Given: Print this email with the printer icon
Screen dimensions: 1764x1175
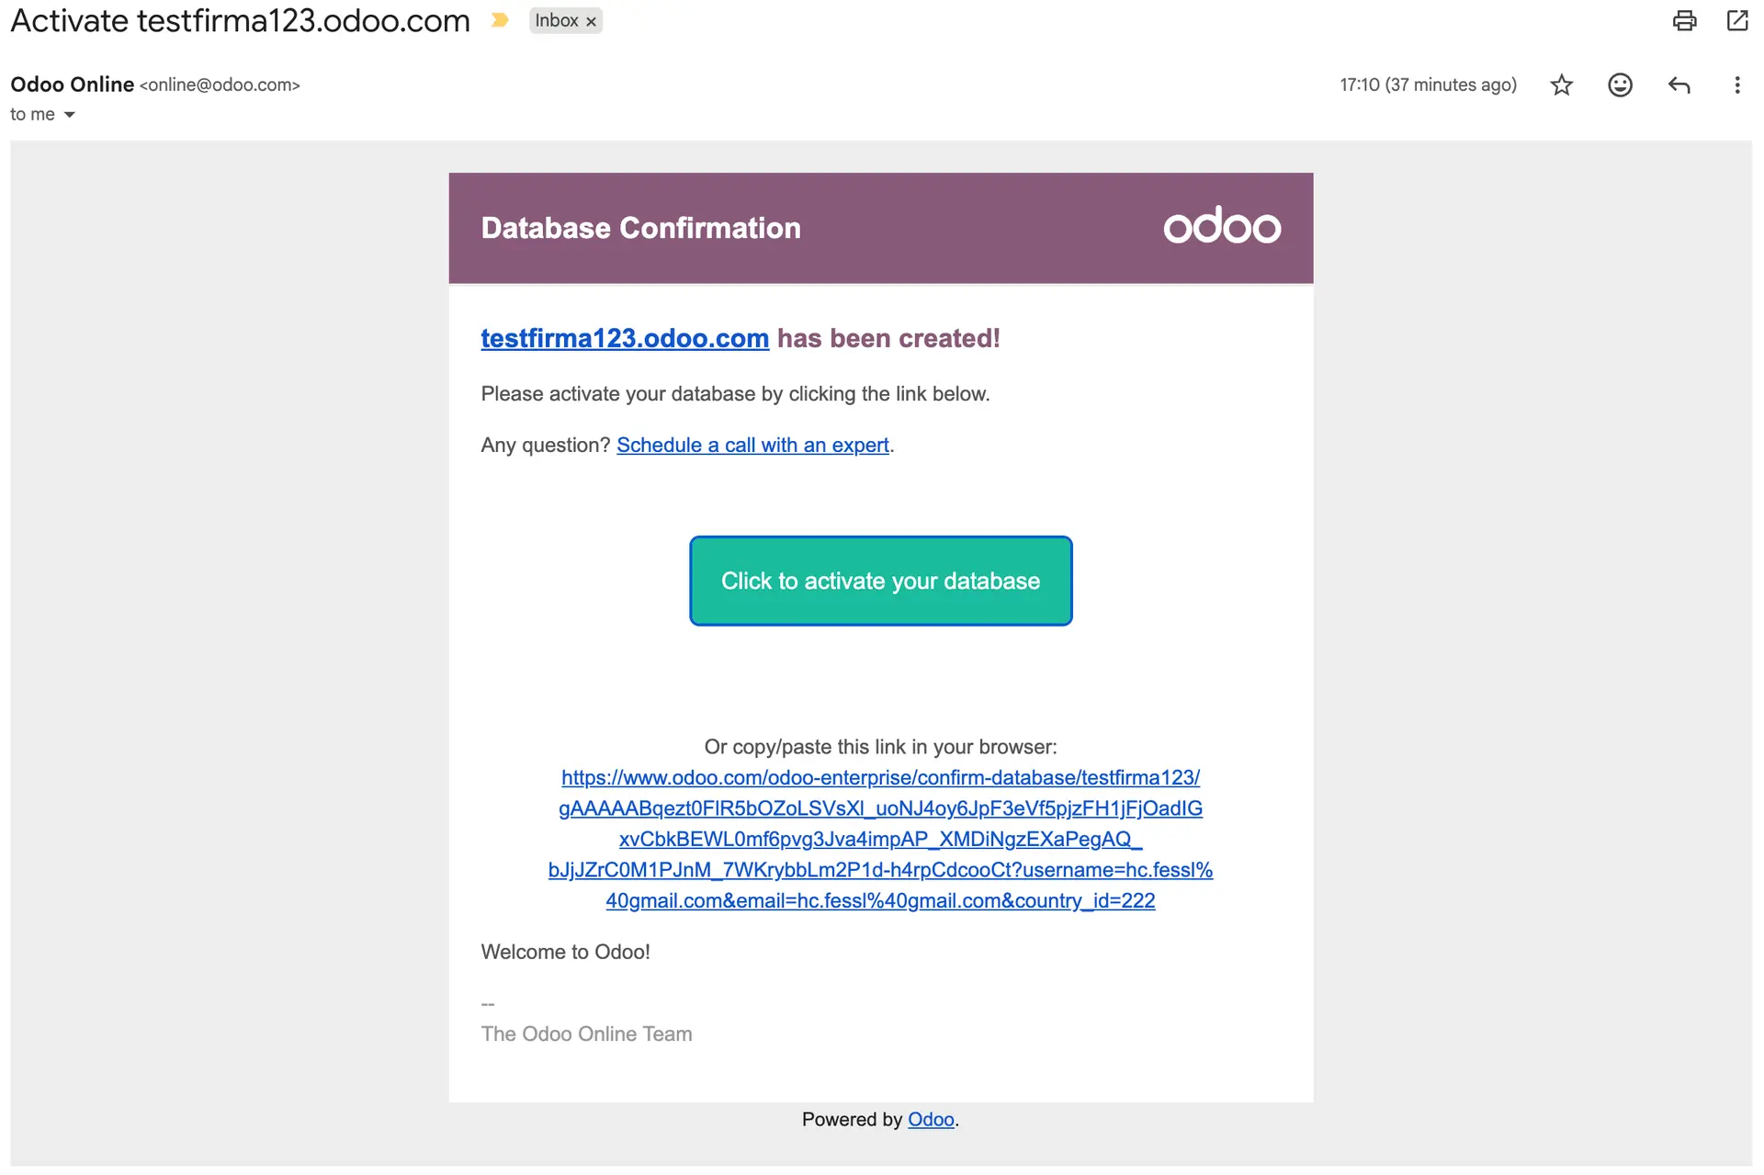Looking at the screenshot, I should click(x=1684, y=20).
